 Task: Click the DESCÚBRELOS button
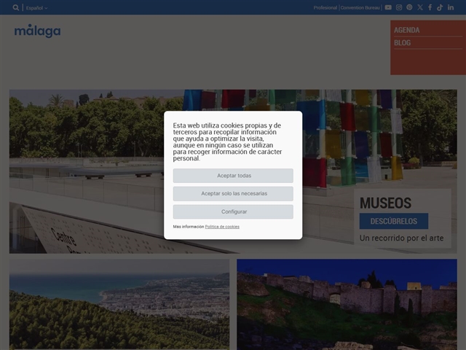pos(393,221)
